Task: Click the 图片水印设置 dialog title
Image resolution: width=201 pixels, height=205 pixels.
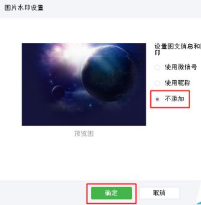Action: (24, 8)
